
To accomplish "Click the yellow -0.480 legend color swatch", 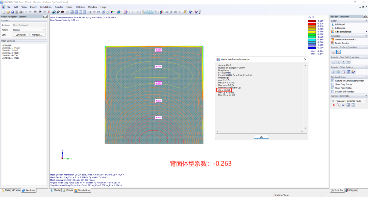I will coord(312,32).
